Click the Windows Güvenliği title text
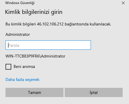Image resolution: width=129 pixels, height=104 pixels. pyautogui.click(x=20, y=3)
